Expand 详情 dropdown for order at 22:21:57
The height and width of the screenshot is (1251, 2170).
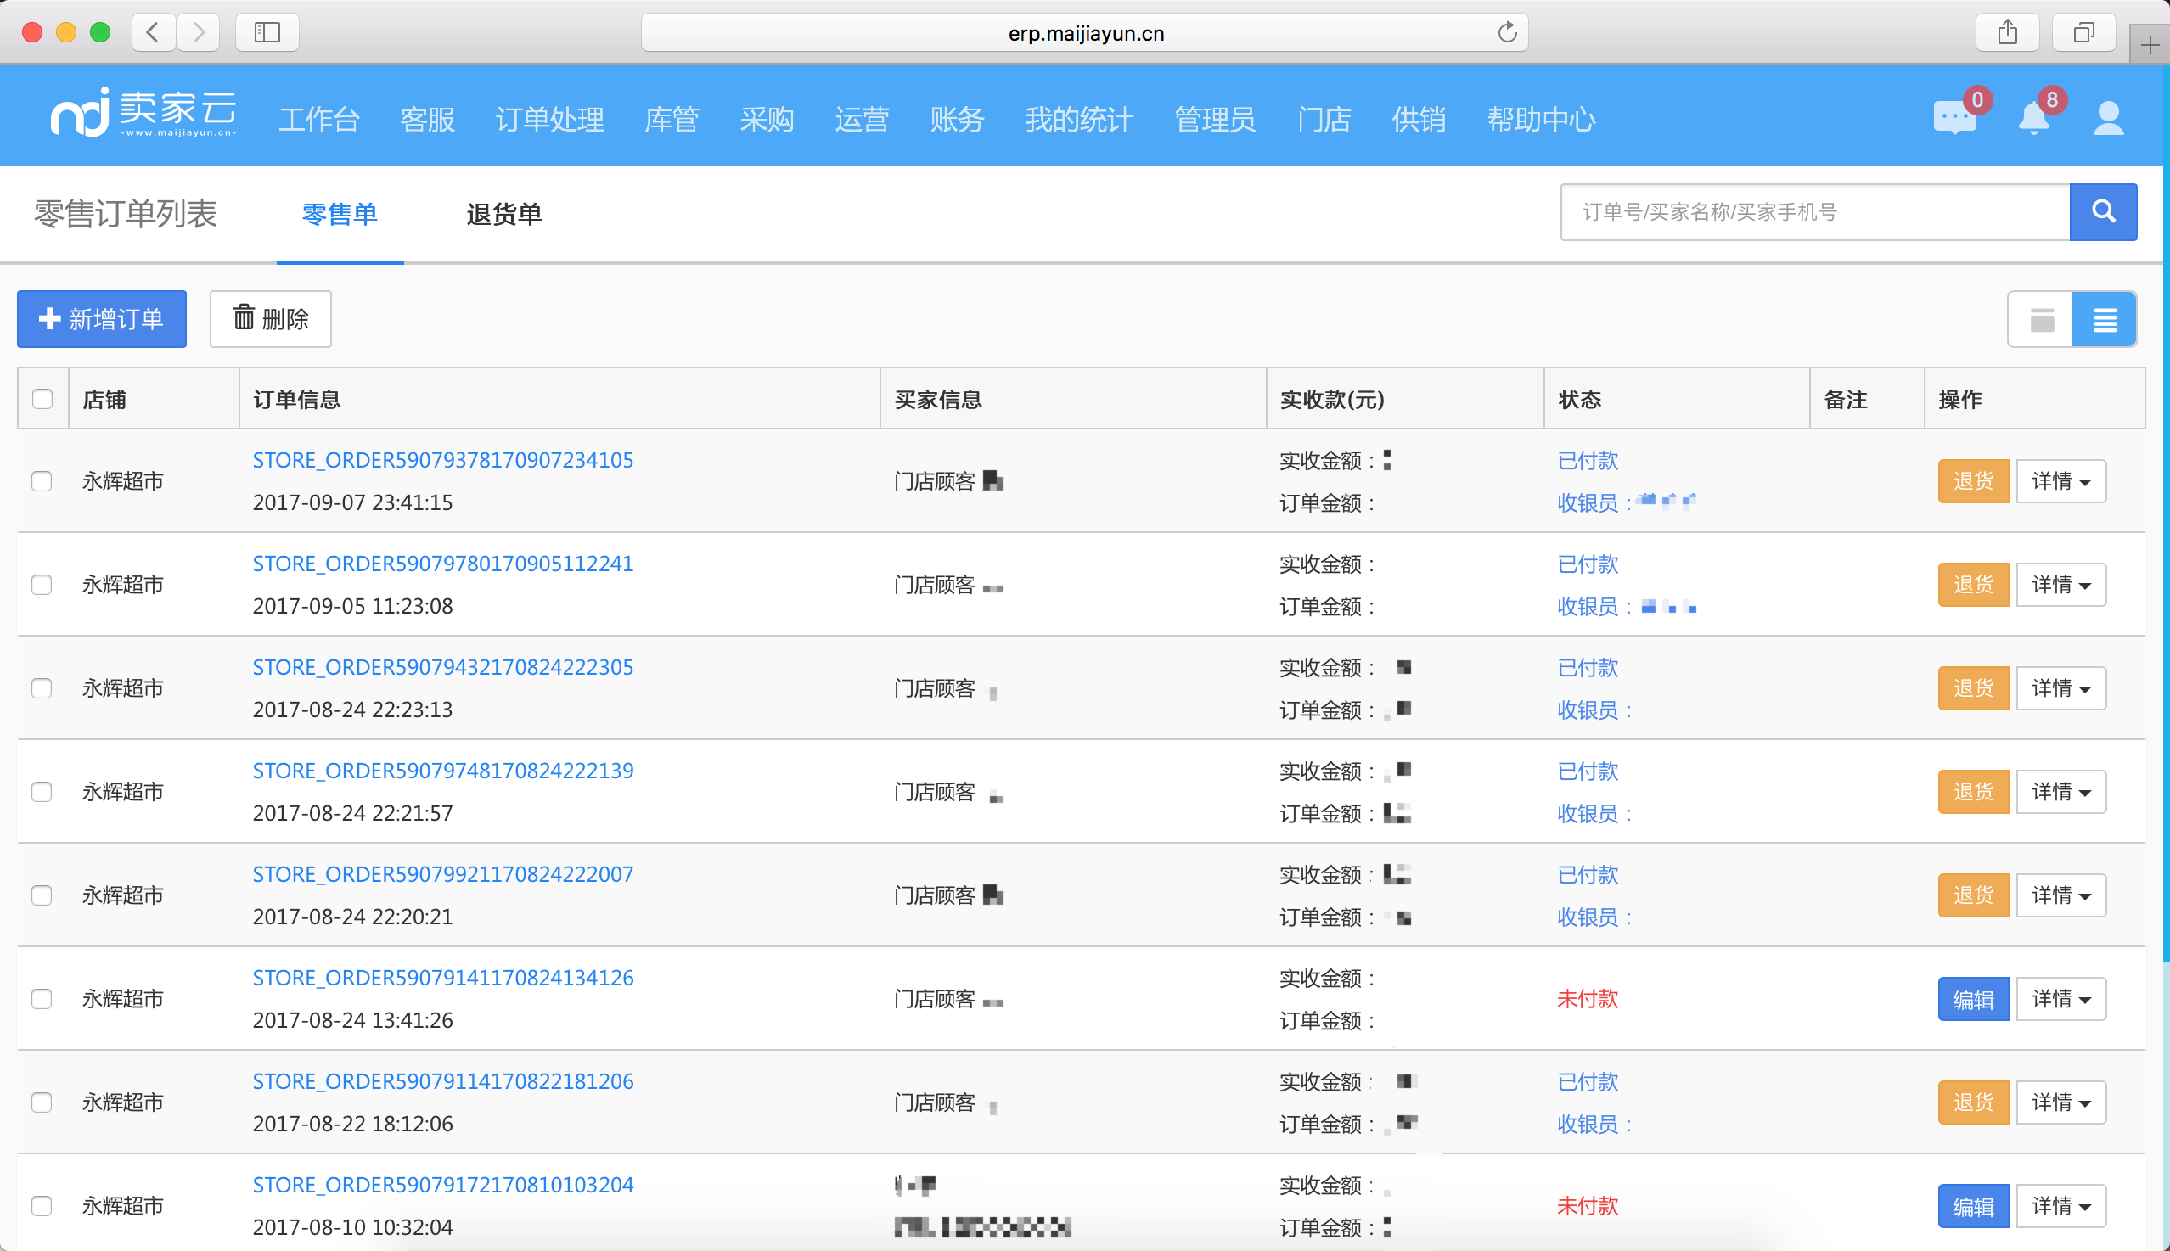point(2060,791)
